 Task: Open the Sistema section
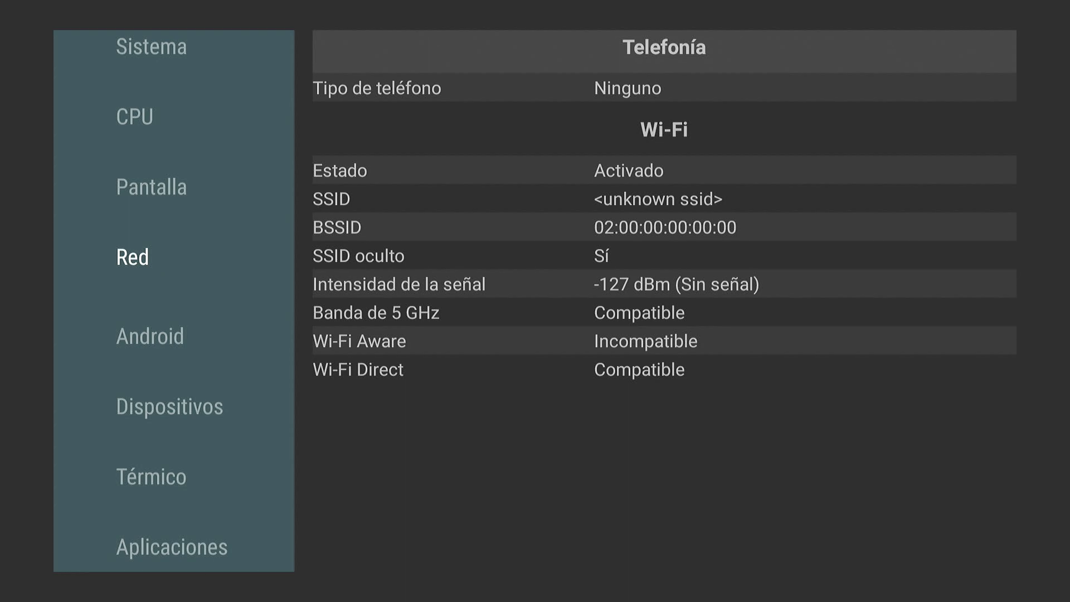[151, 47]
